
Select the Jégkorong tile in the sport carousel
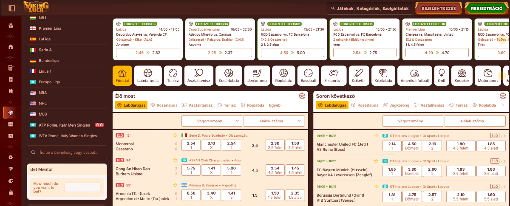coord(257,76)
